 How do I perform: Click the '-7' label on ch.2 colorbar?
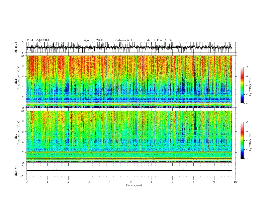point(247,159)
